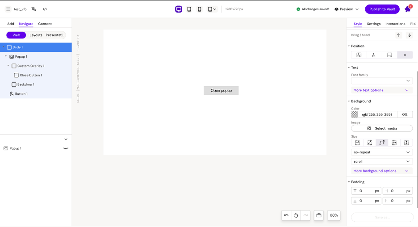The image size is (418, 227).
Task: Edit the rgb(255, 255, 255) color field
Action: (x=376, y=114)
